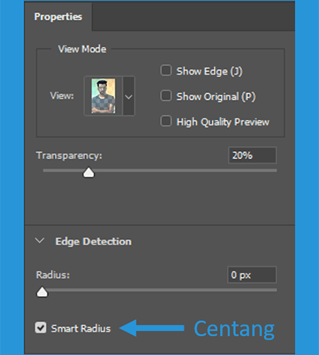Click the Transparency slider handle
319x355 pixels.
point(89,173)
